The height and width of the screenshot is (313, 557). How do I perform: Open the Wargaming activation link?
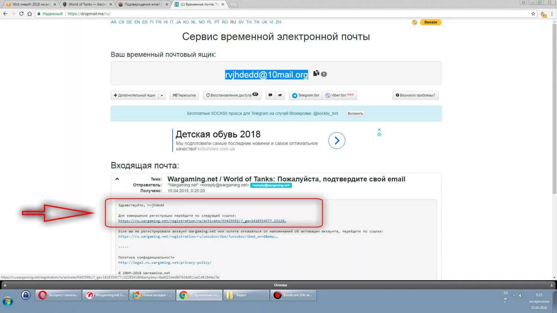pos(202,221)
